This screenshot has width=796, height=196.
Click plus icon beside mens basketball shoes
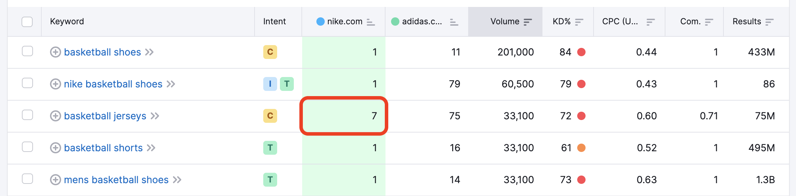pyautogui.click(x=55, y=180)
